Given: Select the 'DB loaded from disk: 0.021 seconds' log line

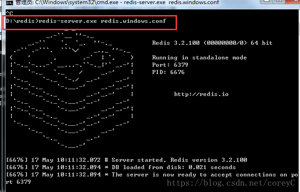Looking at the screenshot, I should tap(121, 167).
